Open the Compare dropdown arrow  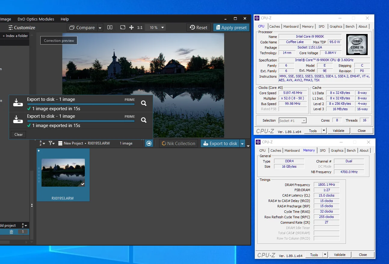coord(100,28)
